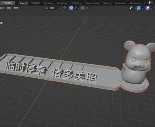Toggle the proportional editing button
155x127 pixels.
coord(83,8)
